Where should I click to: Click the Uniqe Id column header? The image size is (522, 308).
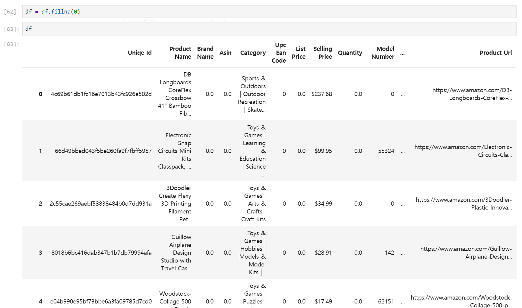pos(140,53)
